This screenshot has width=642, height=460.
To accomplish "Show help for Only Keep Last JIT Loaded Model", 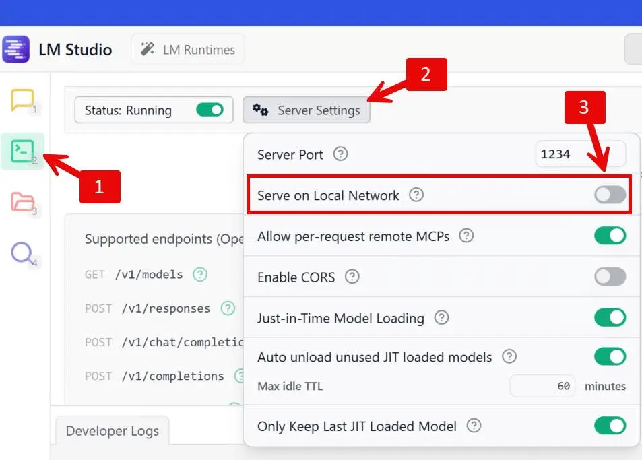I will (x=474, y=426).
